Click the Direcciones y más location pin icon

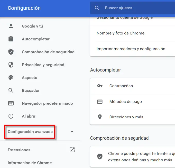pos(100,117)
